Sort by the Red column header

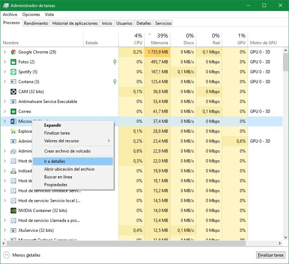click(209, 39)
